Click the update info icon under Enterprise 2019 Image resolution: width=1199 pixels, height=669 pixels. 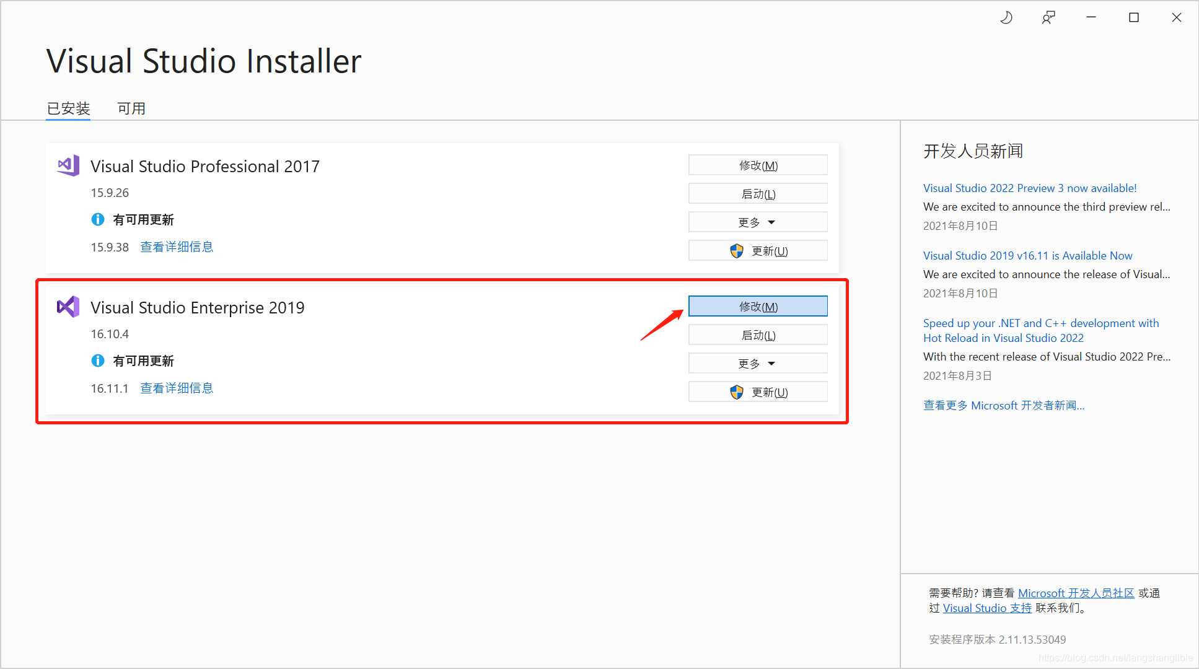click(x=97, y=361)
